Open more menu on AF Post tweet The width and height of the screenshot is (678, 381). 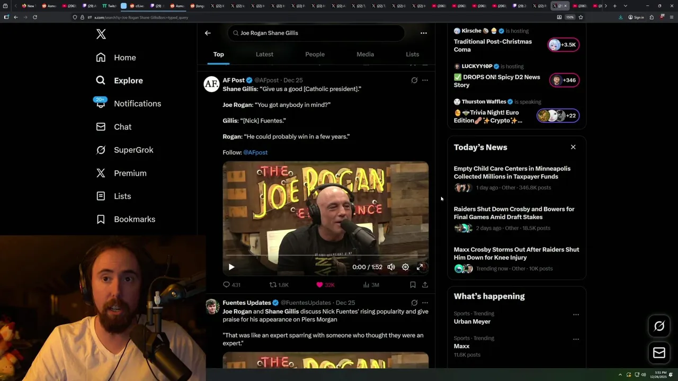(425, 80)
